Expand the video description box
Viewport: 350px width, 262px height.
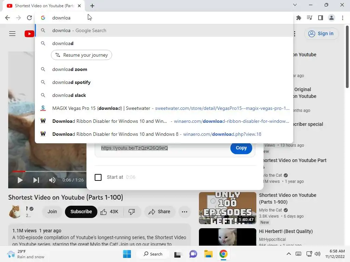tap(99, 235)
